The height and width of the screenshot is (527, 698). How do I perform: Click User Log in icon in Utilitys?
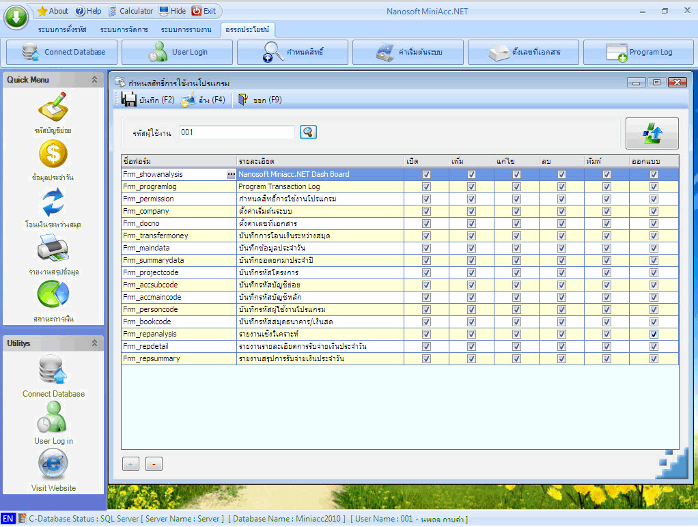click(53, 418)
